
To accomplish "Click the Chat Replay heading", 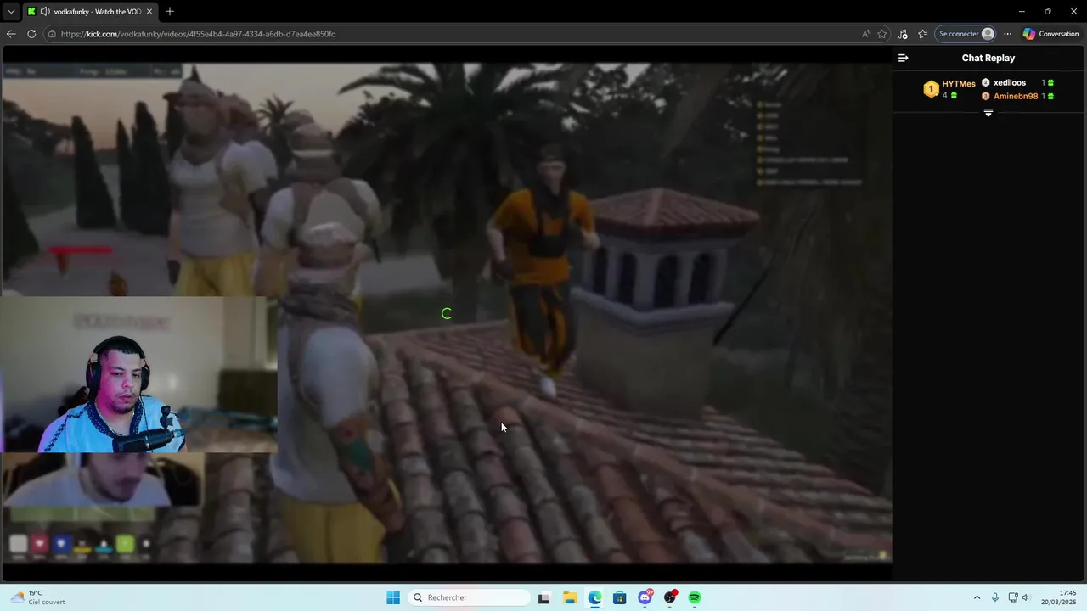I will click(988, 58).
